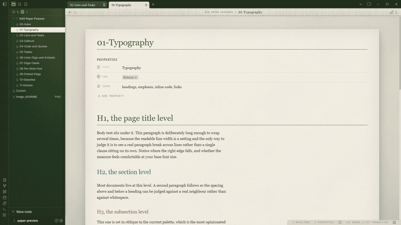Create a New note
This screenshot has height=225, width=401.
click(22, 212)
